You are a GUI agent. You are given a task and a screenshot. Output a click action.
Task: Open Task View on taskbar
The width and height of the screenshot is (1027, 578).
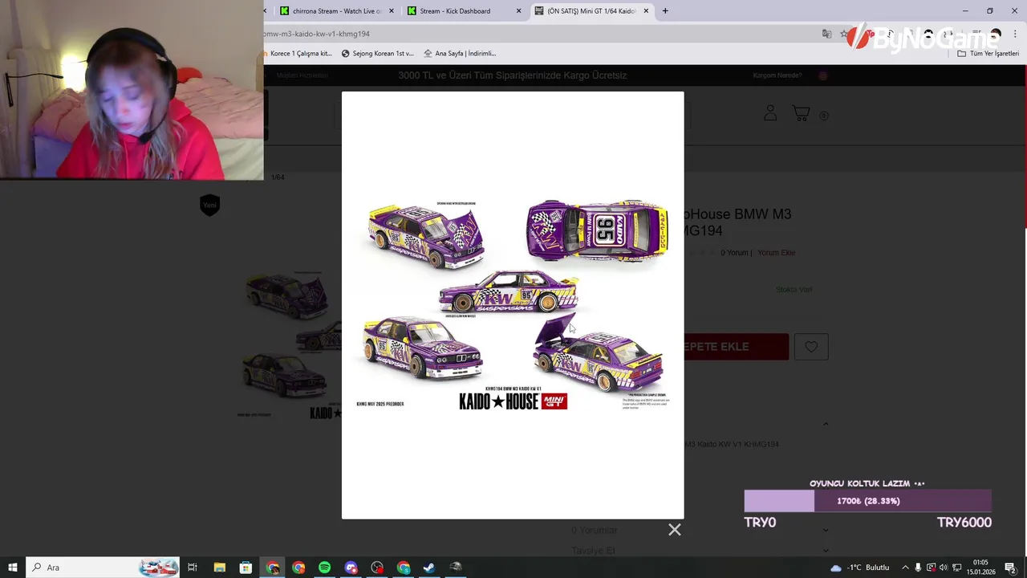(x=193, y=568)
